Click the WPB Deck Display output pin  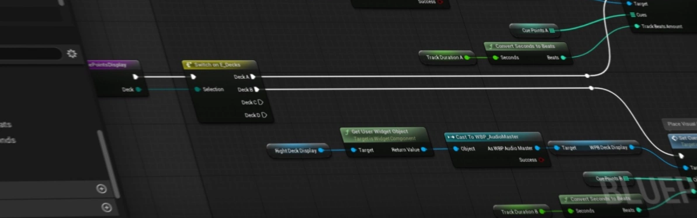point(632,147)
